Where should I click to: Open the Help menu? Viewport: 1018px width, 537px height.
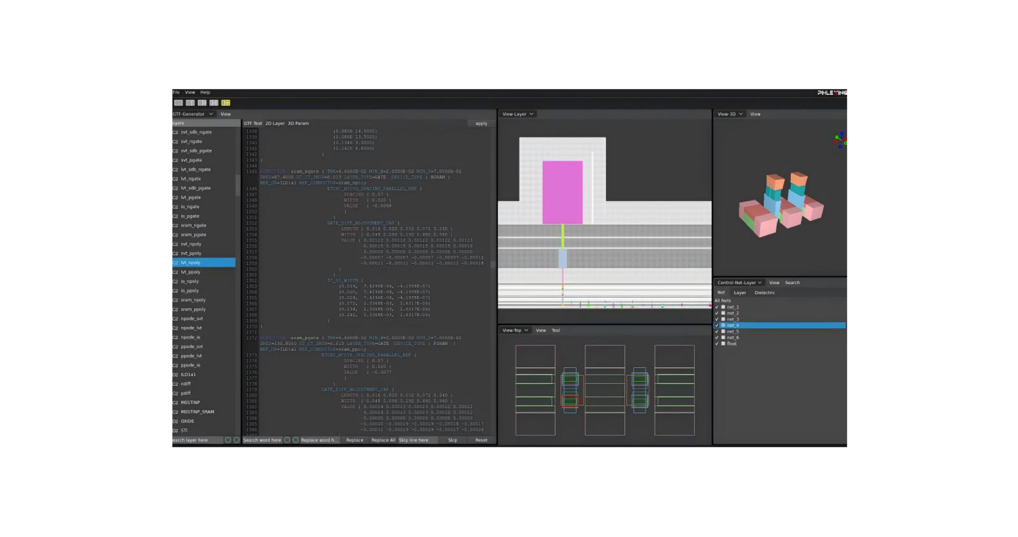[205, 92]
